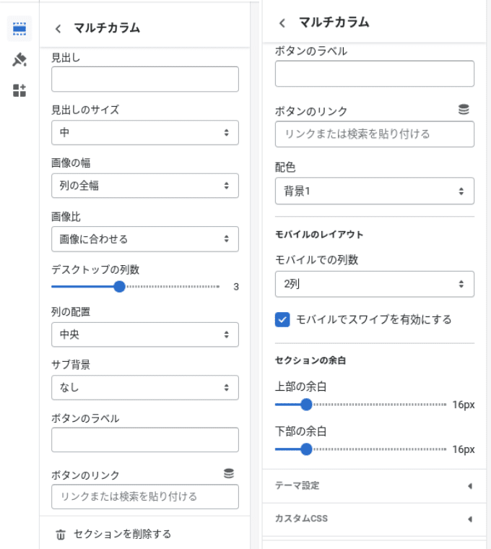This screenshot has width=491, height=549.
Task: Open the 配色 dropdown showing 背景1
Action: 375,191
